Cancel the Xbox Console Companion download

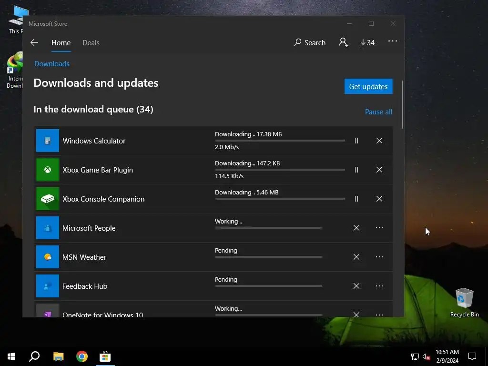[379, 199]
